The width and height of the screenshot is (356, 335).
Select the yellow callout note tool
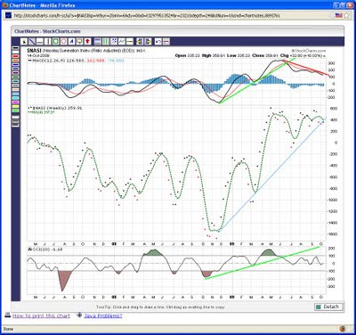(79, 41)
